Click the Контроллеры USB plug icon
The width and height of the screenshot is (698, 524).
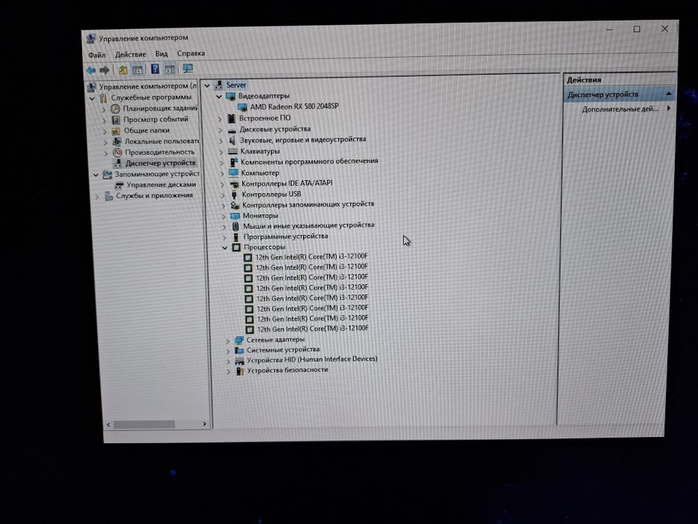(234, 195)
